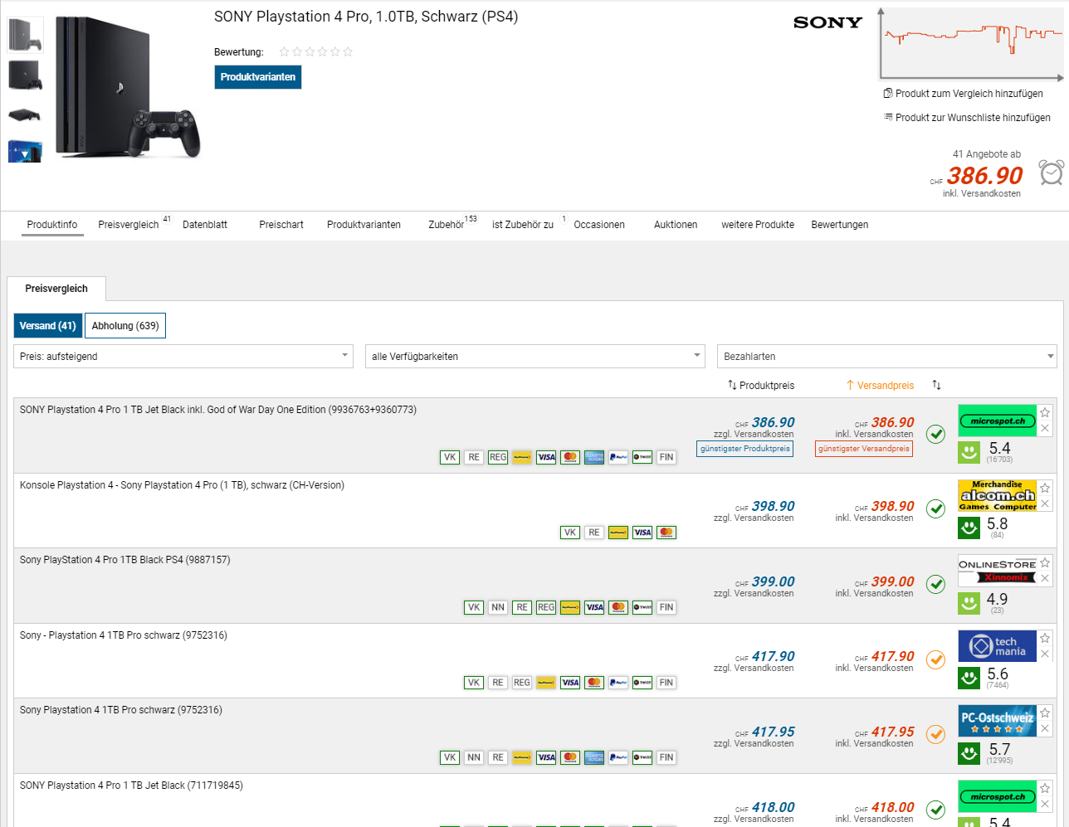
Task: Select the Versand (41) toggle
Action: click(x=48, y=326)
